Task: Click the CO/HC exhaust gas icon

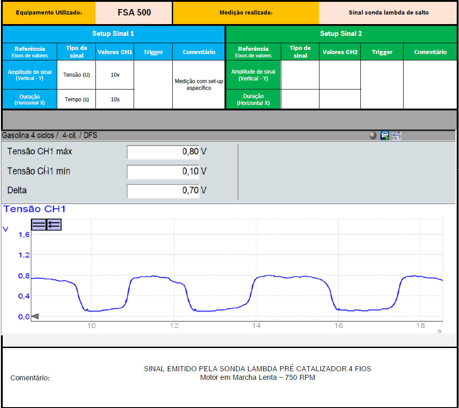Action: click(396, 135)
